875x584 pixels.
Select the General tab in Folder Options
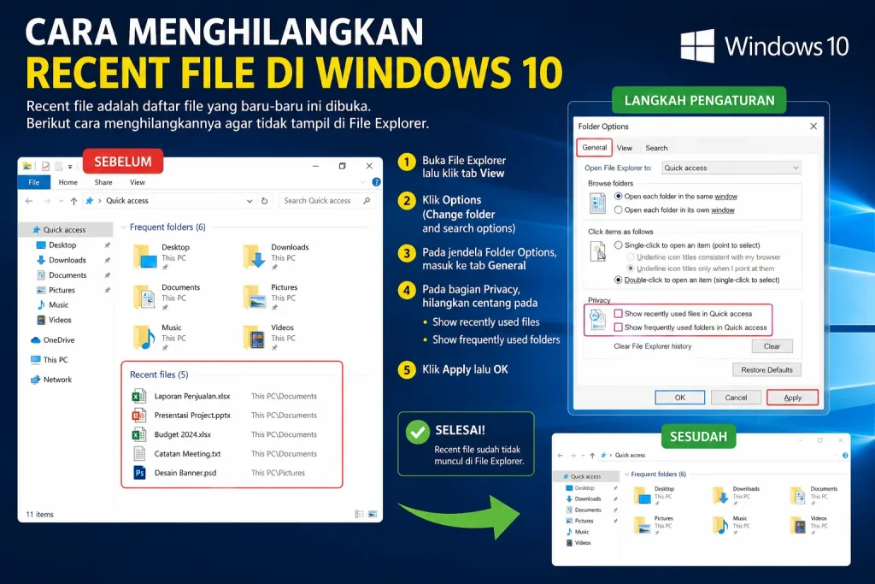coord(595,147)
